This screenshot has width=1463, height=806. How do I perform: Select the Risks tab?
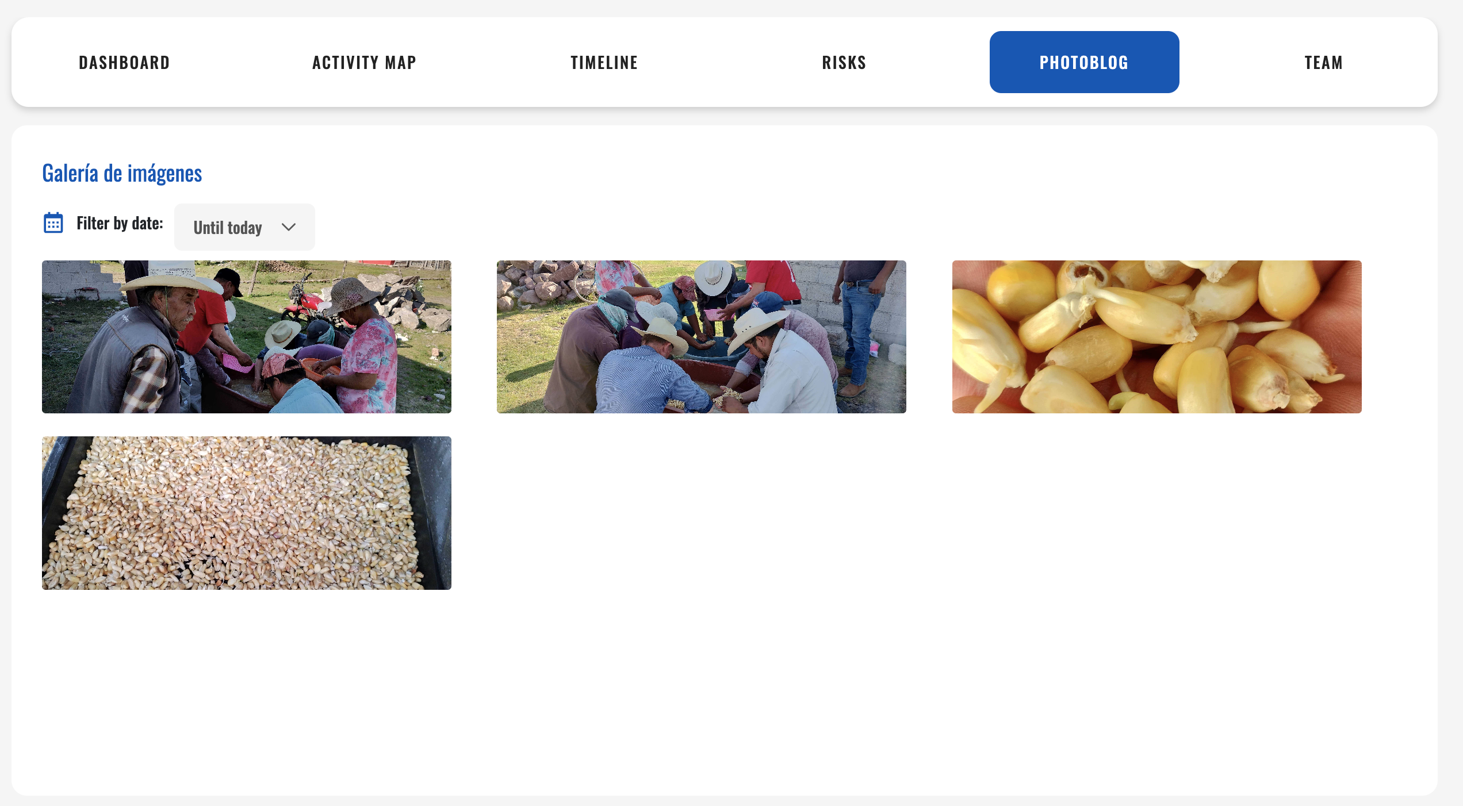pos(844,62)
